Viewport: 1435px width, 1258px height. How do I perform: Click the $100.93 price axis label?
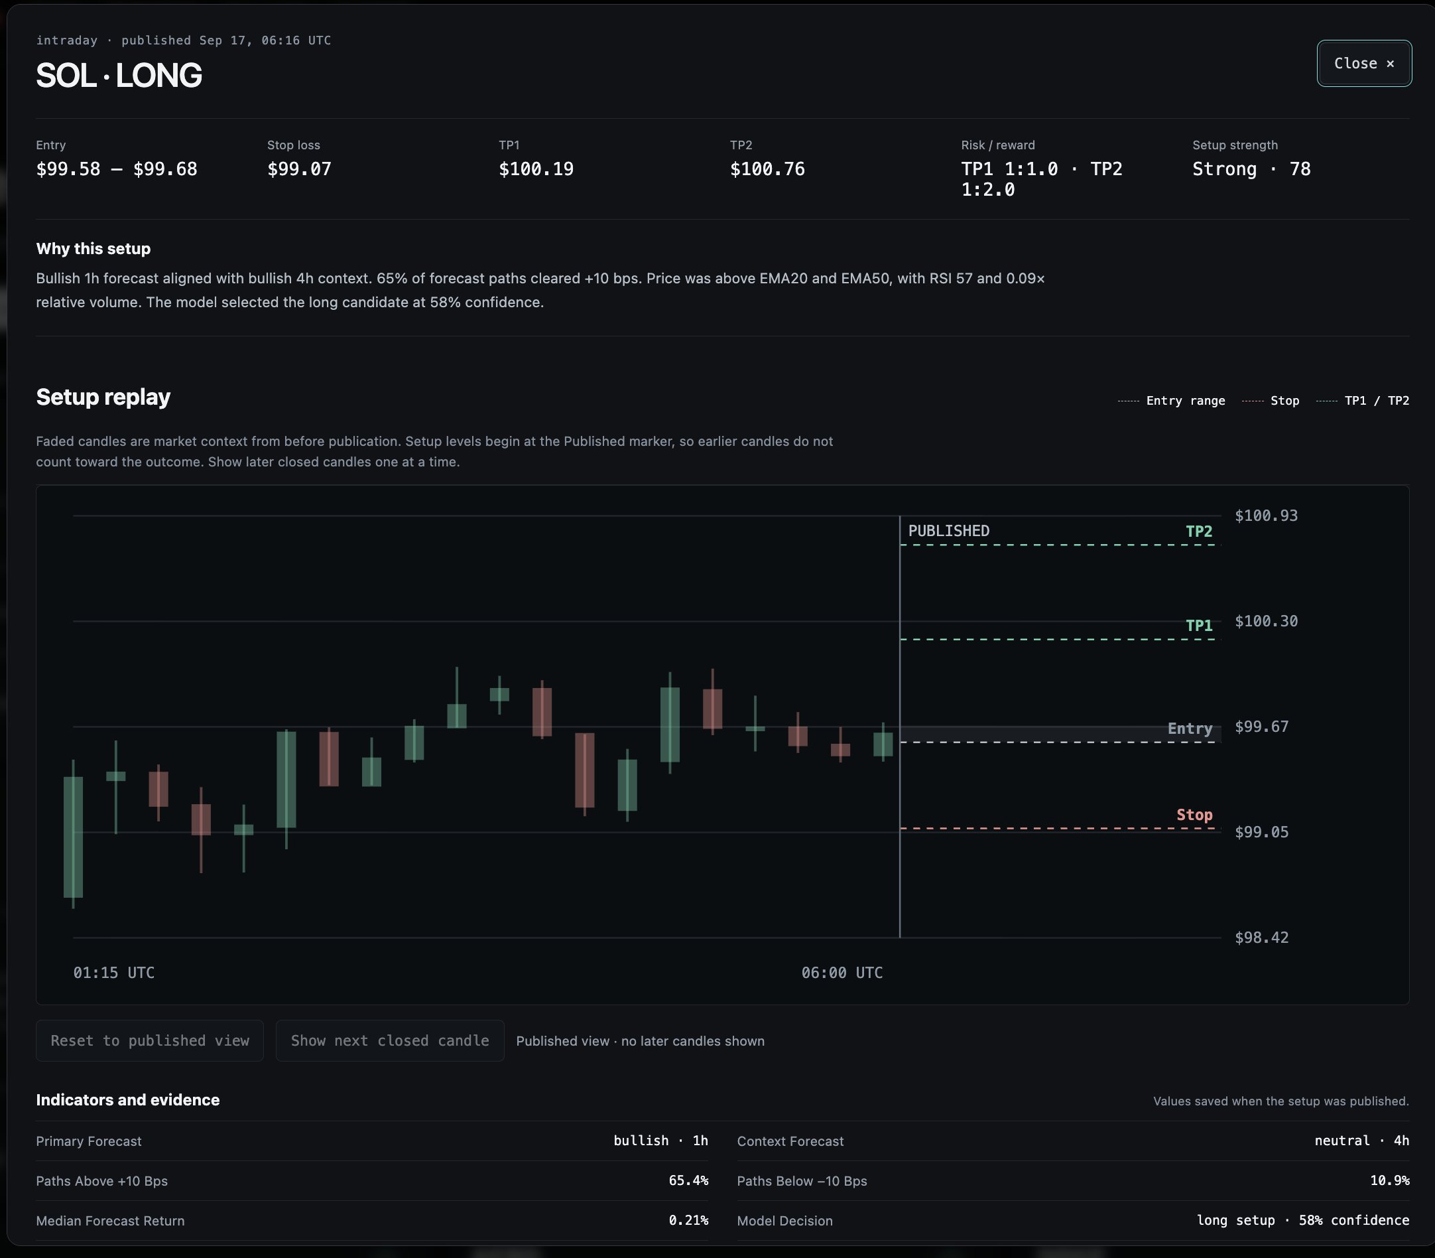tap(1266, 516)
